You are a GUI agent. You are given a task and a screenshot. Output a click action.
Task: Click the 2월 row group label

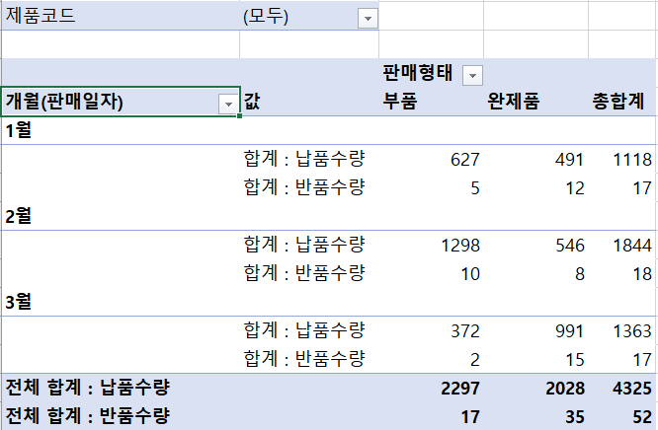20,216
